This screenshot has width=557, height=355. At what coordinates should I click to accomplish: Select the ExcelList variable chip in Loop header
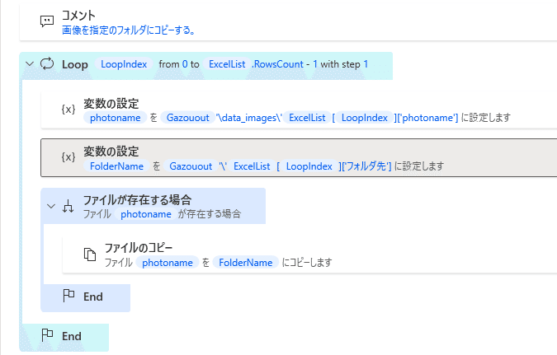227,64
